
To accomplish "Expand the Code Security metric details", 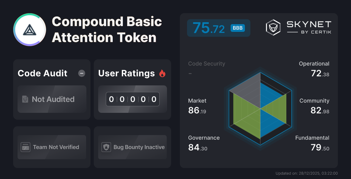I will coord(206,63).
